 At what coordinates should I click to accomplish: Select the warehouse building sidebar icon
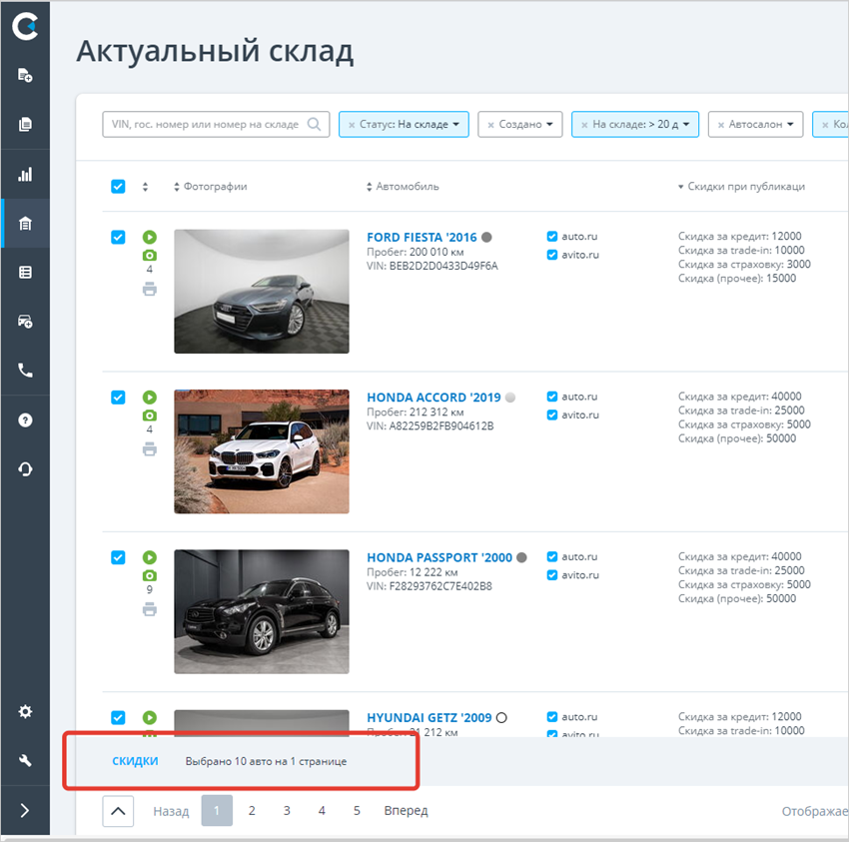pyautogui.click(x=25, y=223)
